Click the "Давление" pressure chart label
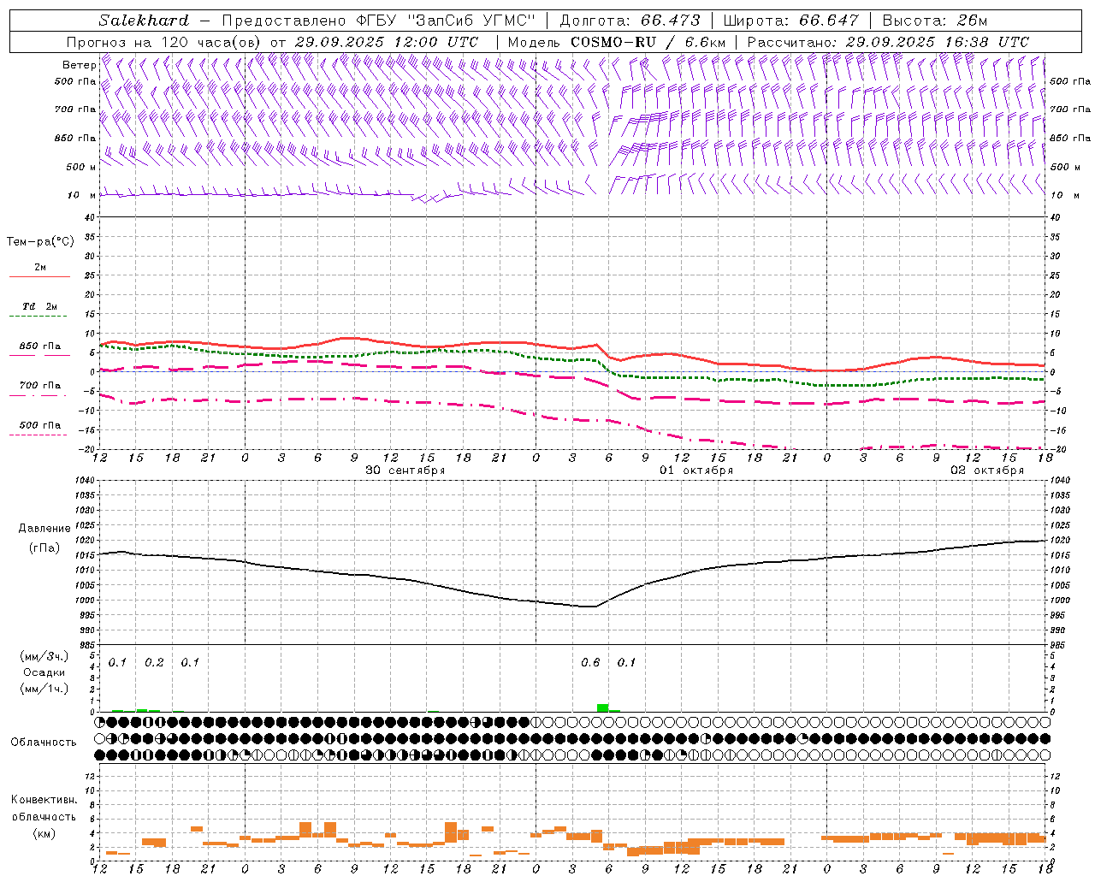 (44, 529)
